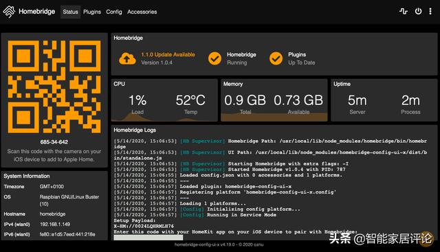This screenshot has height=252, width=440.
Task: Click the Homebridge Running checkmark icon
Action: [214, 58]
